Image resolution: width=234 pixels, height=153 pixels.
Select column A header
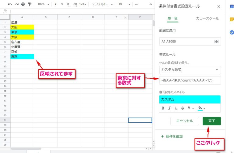point(22,17)
